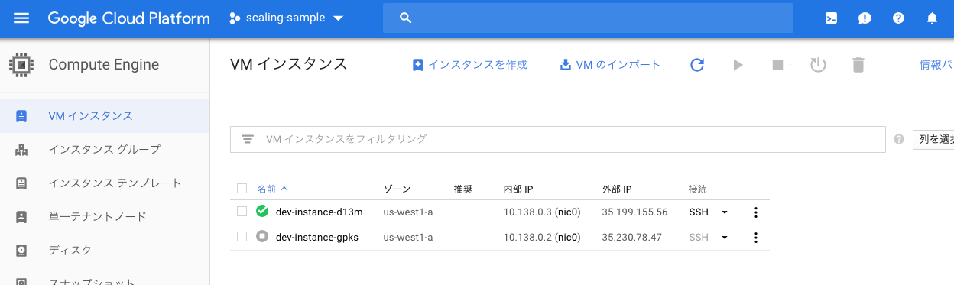
Task: Click the VM インスタンス sidebar icon
Action: coord(21,116)
